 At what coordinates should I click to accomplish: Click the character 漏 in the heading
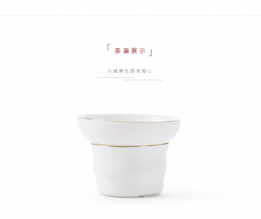point(126,51)
